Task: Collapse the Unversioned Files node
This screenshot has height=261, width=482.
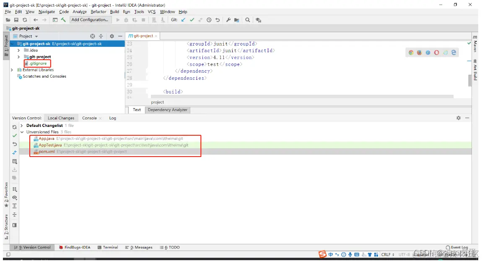Action: pos(22,132)
